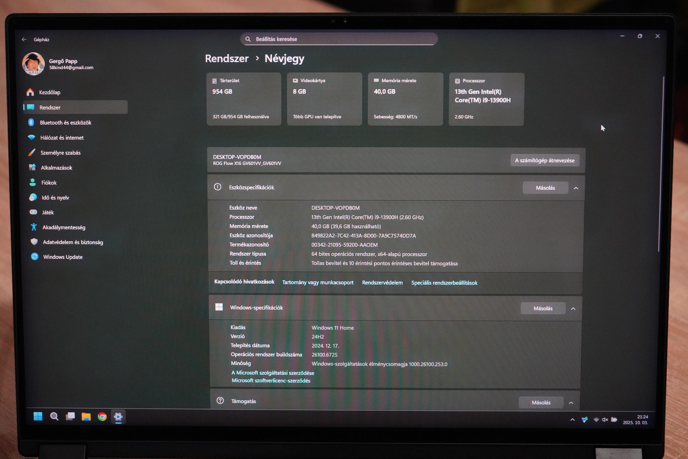Click the Videokártya icon in the card
This screenshot has width=688, height=459.
[295, 80]
